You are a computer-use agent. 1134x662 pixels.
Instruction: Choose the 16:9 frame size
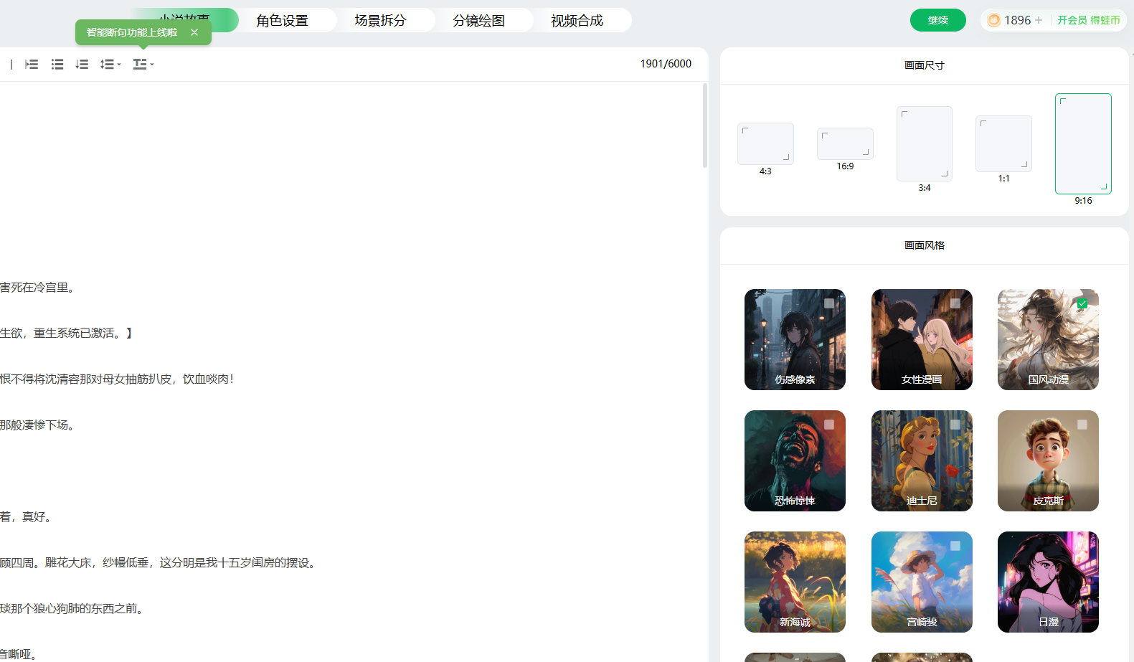coord(845,143)
